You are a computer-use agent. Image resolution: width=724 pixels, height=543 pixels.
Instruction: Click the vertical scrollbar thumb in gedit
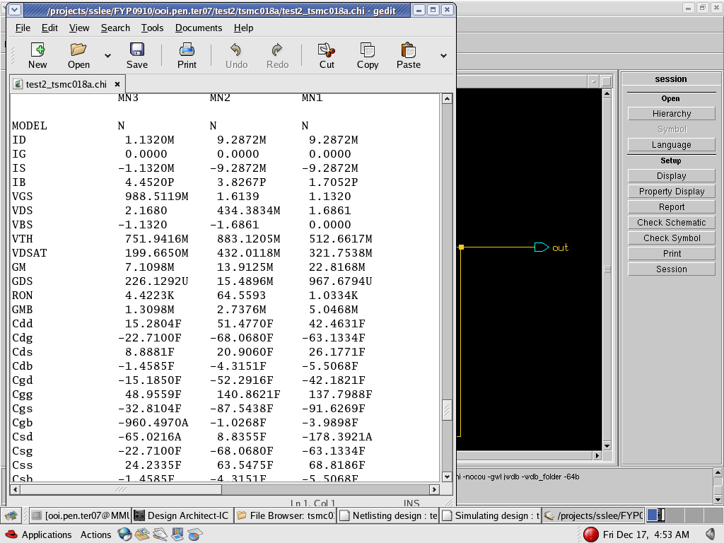click(447, 410)
